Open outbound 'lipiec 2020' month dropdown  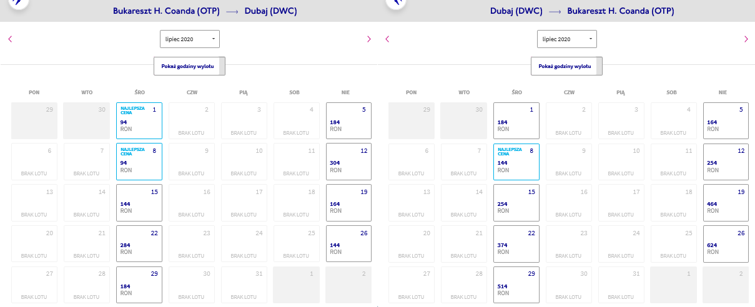click(x=190, y=39)
